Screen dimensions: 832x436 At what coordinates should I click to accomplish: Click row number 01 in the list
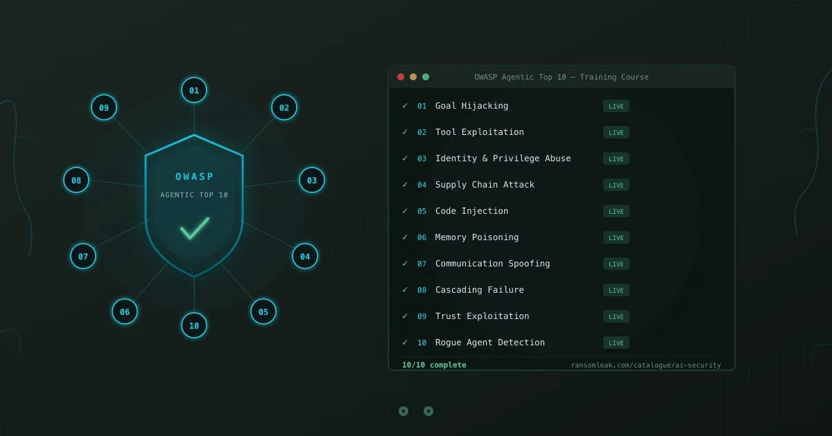(422, 106)
